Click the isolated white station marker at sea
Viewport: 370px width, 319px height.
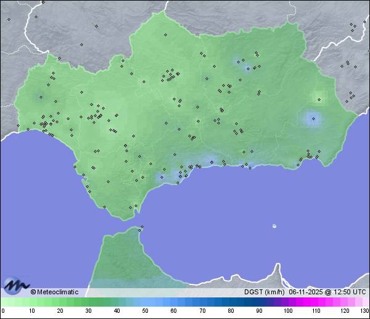274,226
